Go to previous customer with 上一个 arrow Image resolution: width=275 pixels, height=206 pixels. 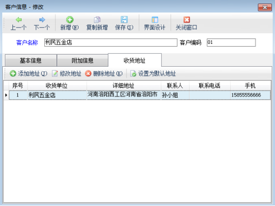(18, 20)
